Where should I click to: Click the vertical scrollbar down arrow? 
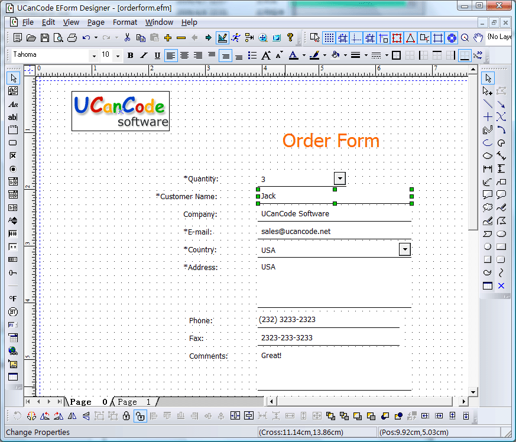[473, 392]
